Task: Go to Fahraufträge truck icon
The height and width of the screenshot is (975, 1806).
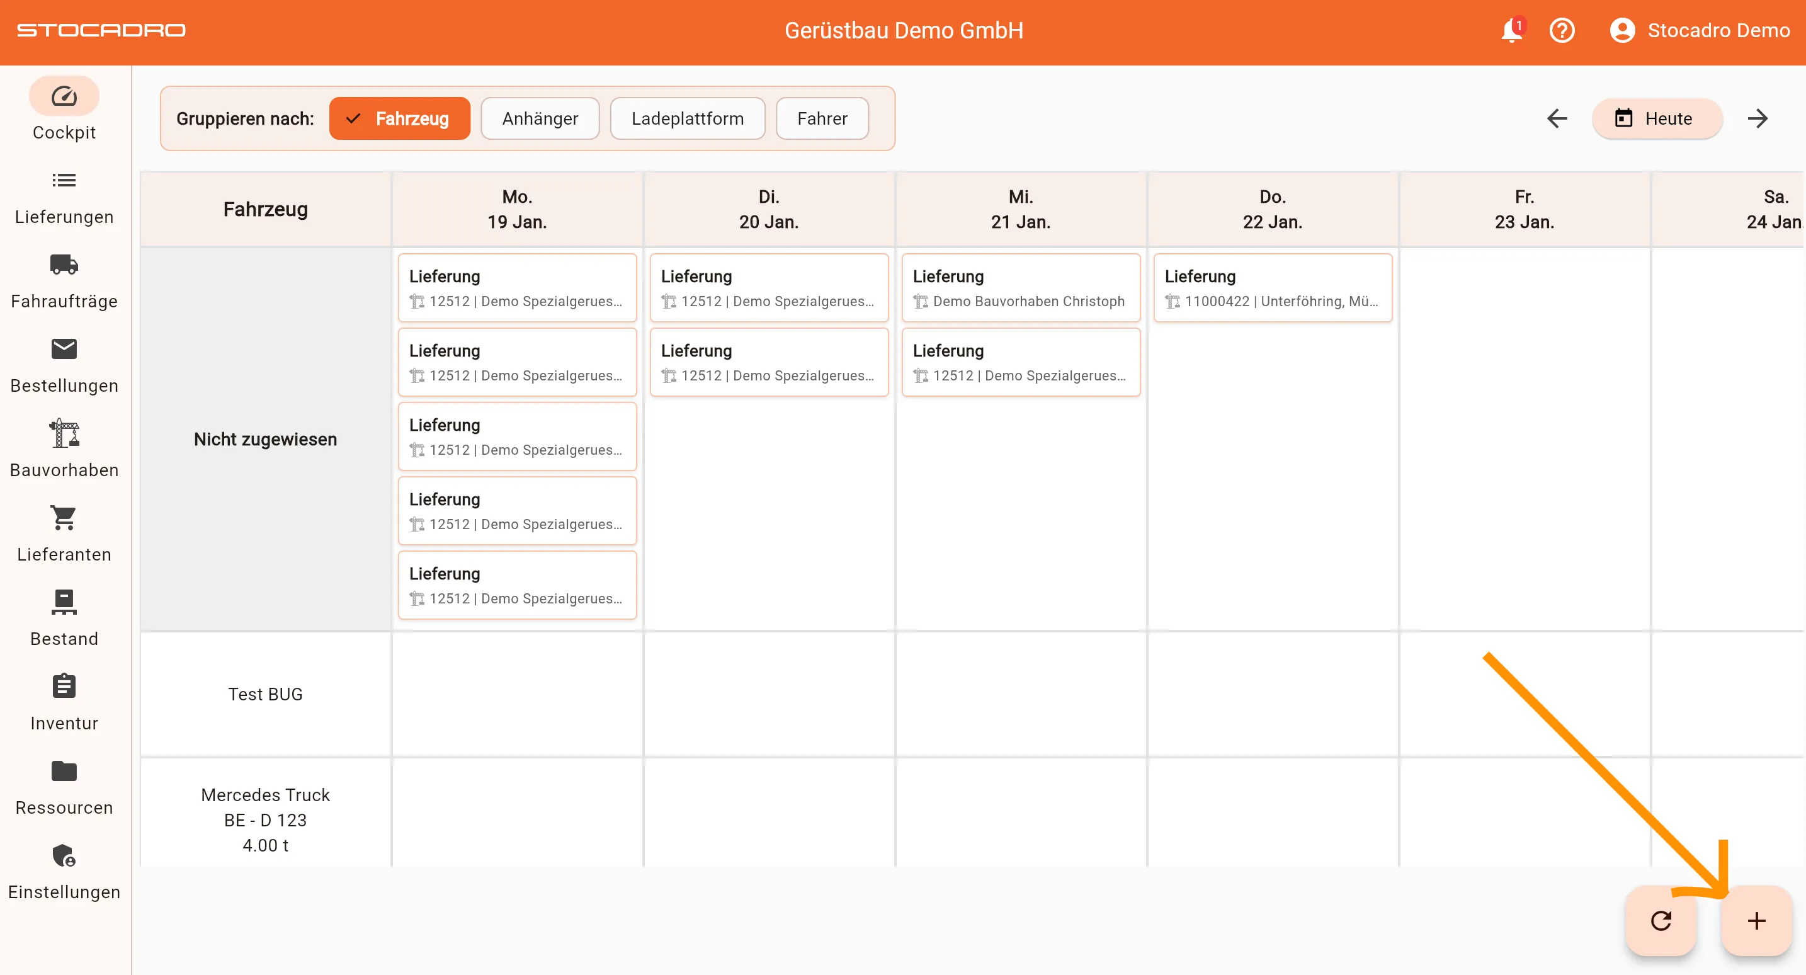Action: (x=64, y=265)
